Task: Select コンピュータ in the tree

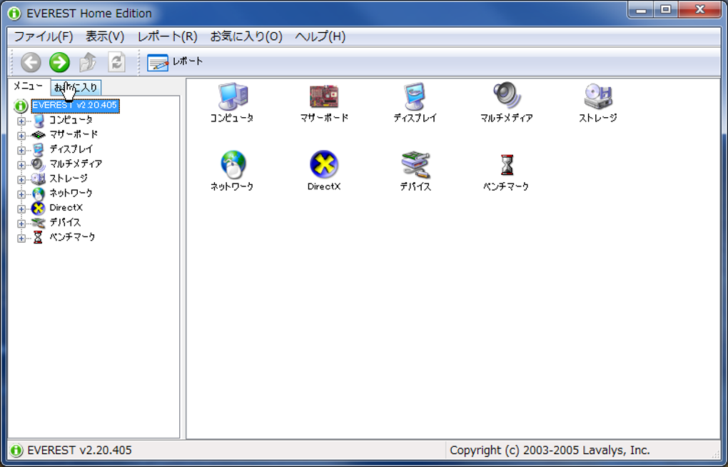Action: [71, 120]
